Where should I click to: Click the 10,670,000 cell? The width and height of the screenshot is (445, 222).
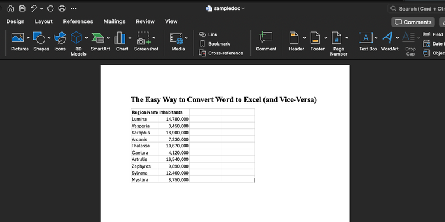pos(174,146)
